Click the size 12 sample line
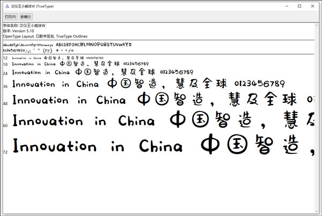 coord(58,58)
